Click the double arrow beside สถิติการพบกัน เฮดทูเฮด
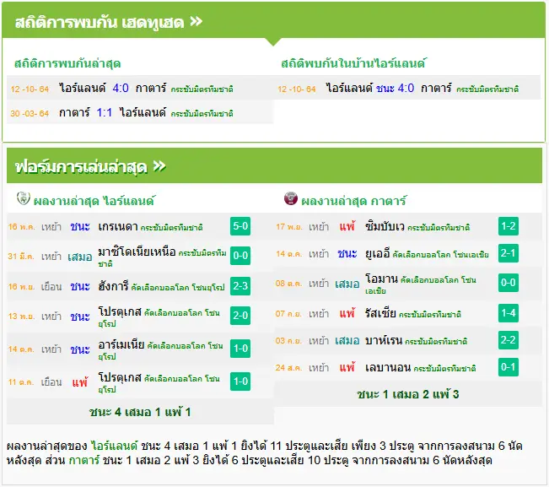 tap(196, 22)
